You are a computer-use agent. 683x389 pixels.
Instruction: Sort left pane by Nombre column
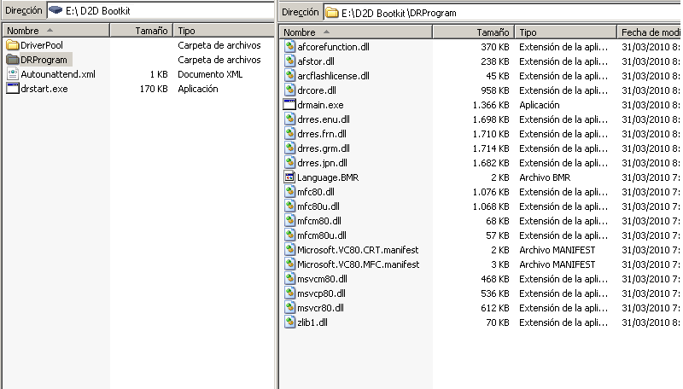tap(55, 31)
